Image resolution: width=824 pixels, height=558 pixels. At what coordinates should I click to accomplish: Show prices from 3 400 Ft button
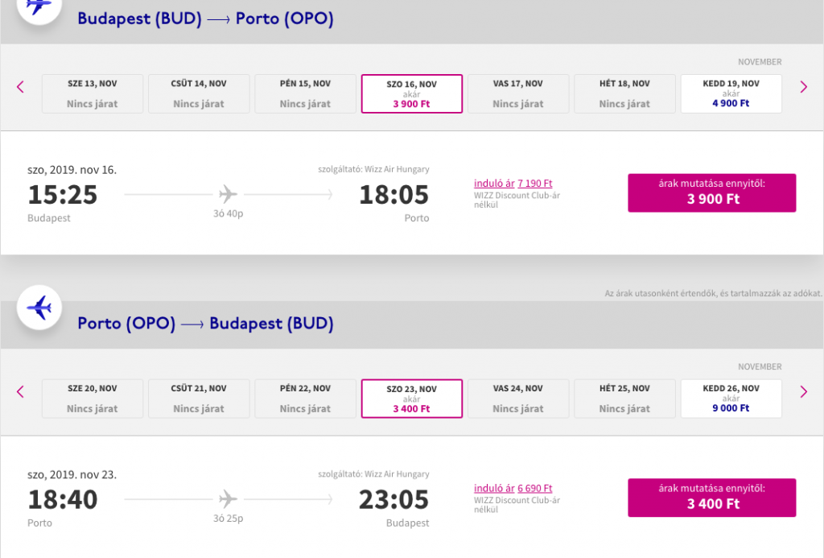pos(712,498)
